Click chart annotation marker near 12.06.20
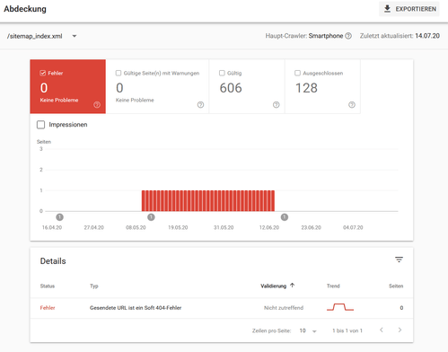 285,217
